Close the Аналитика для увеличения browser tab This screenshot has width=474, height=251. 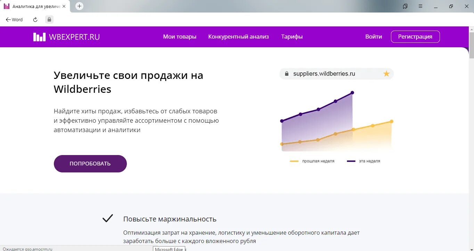click(x=64, y=6)
